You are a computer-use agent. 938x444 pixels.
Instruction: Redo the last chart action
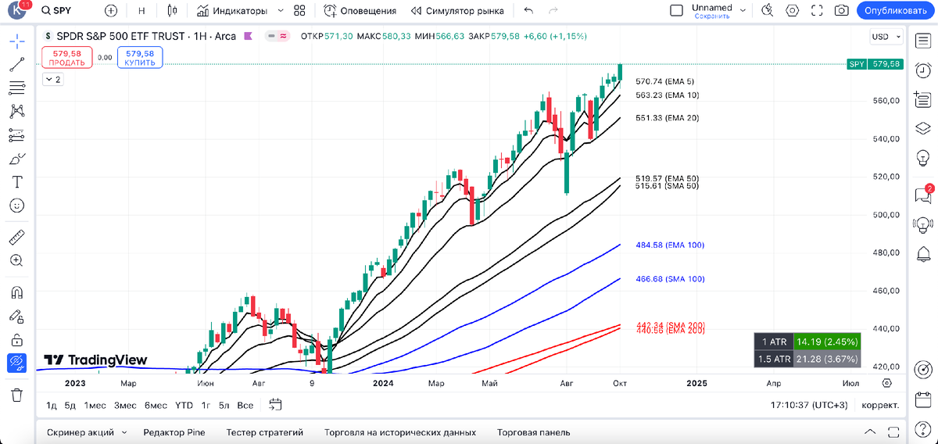[x=553, y=11]
